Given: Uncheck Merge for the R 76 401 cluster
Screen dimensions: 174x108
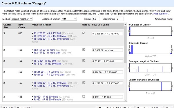Looking at the screenshot, I should point(84,61).
